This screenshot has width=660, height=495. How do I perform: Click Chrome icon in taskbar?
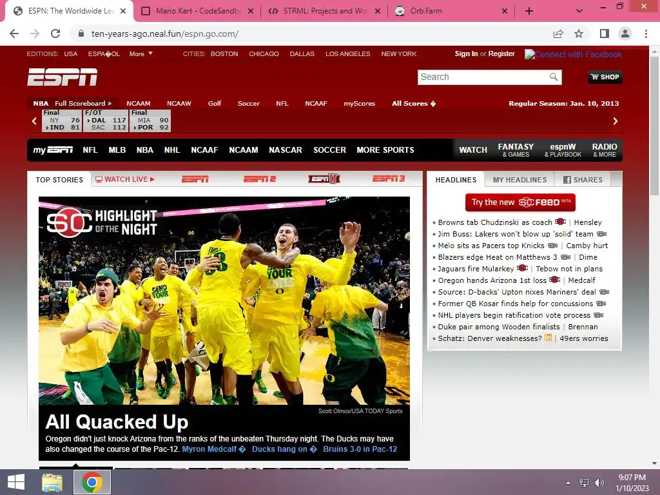coord(92,482)
